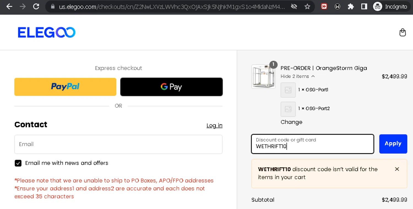
Task: Click the OrangeStorm Giga product thumbnail
Action: [263, 77]
